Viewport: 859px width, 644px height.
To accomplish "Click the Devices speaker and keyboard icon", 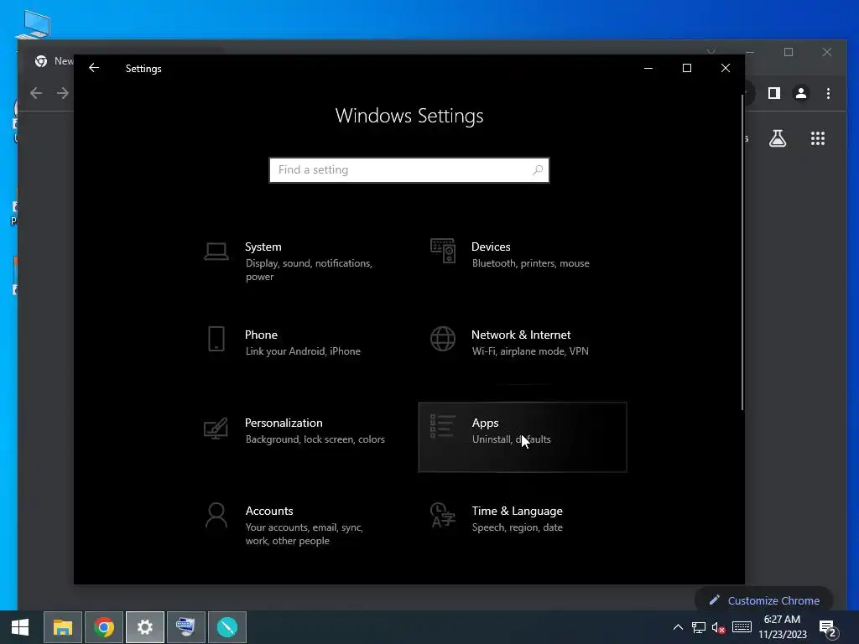I will (443, 251).
